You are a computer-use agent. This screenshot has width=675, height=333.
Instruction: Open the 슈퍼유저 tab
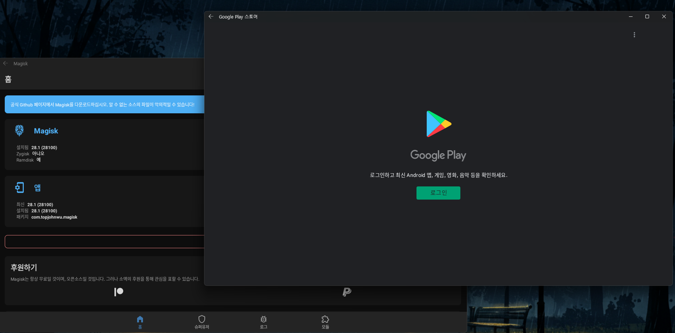coord(201,322)
